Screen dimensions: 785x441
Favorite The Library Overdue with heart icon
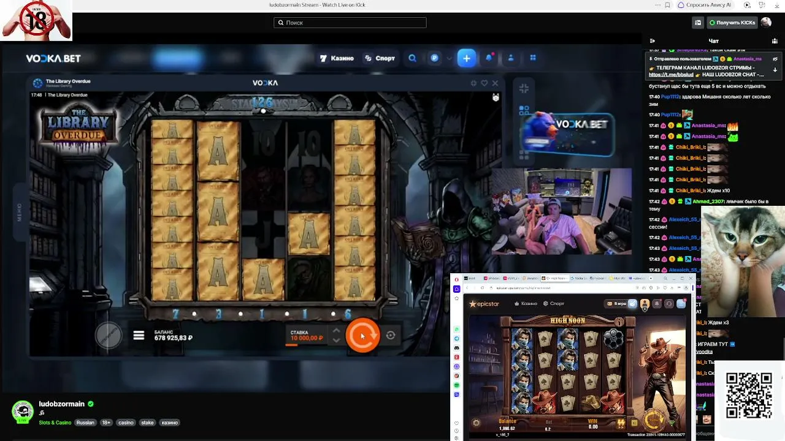pos(484,83)
